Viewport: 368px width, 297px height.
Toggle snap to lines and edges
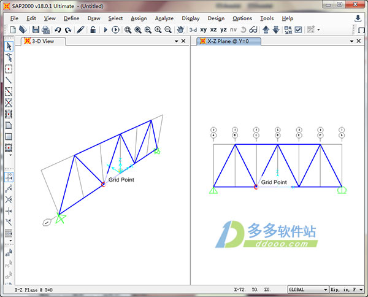9,222
